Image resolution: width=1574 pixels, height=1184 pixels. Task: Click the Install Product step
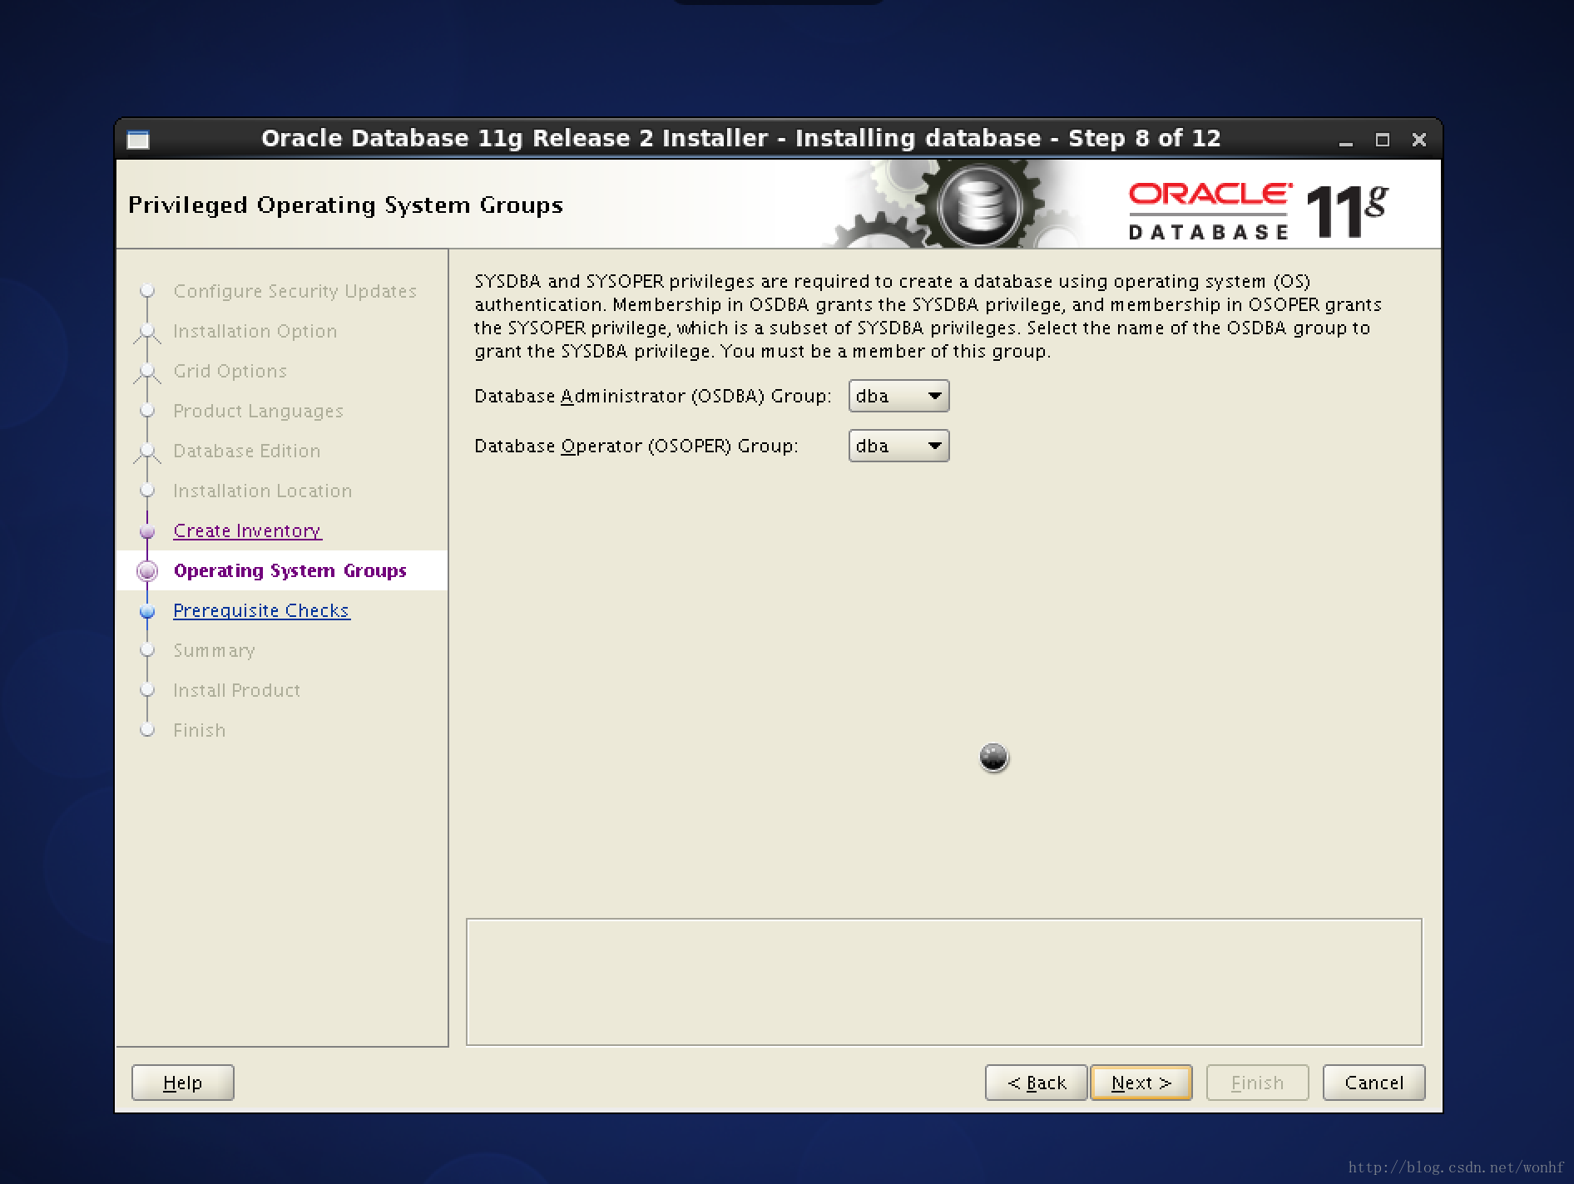(236, 690)
